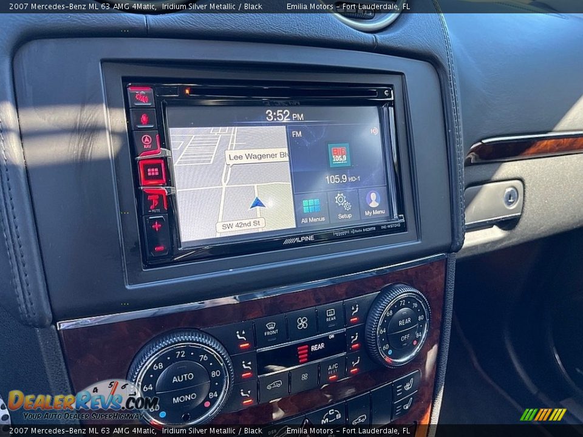Screen dimensions: 583x437
Task: Toggle REAR climate on right dial
Action: pyautogui.click(x=404, y=322)
